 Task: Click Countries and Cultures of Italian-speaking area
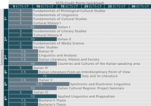coord(99,64)
